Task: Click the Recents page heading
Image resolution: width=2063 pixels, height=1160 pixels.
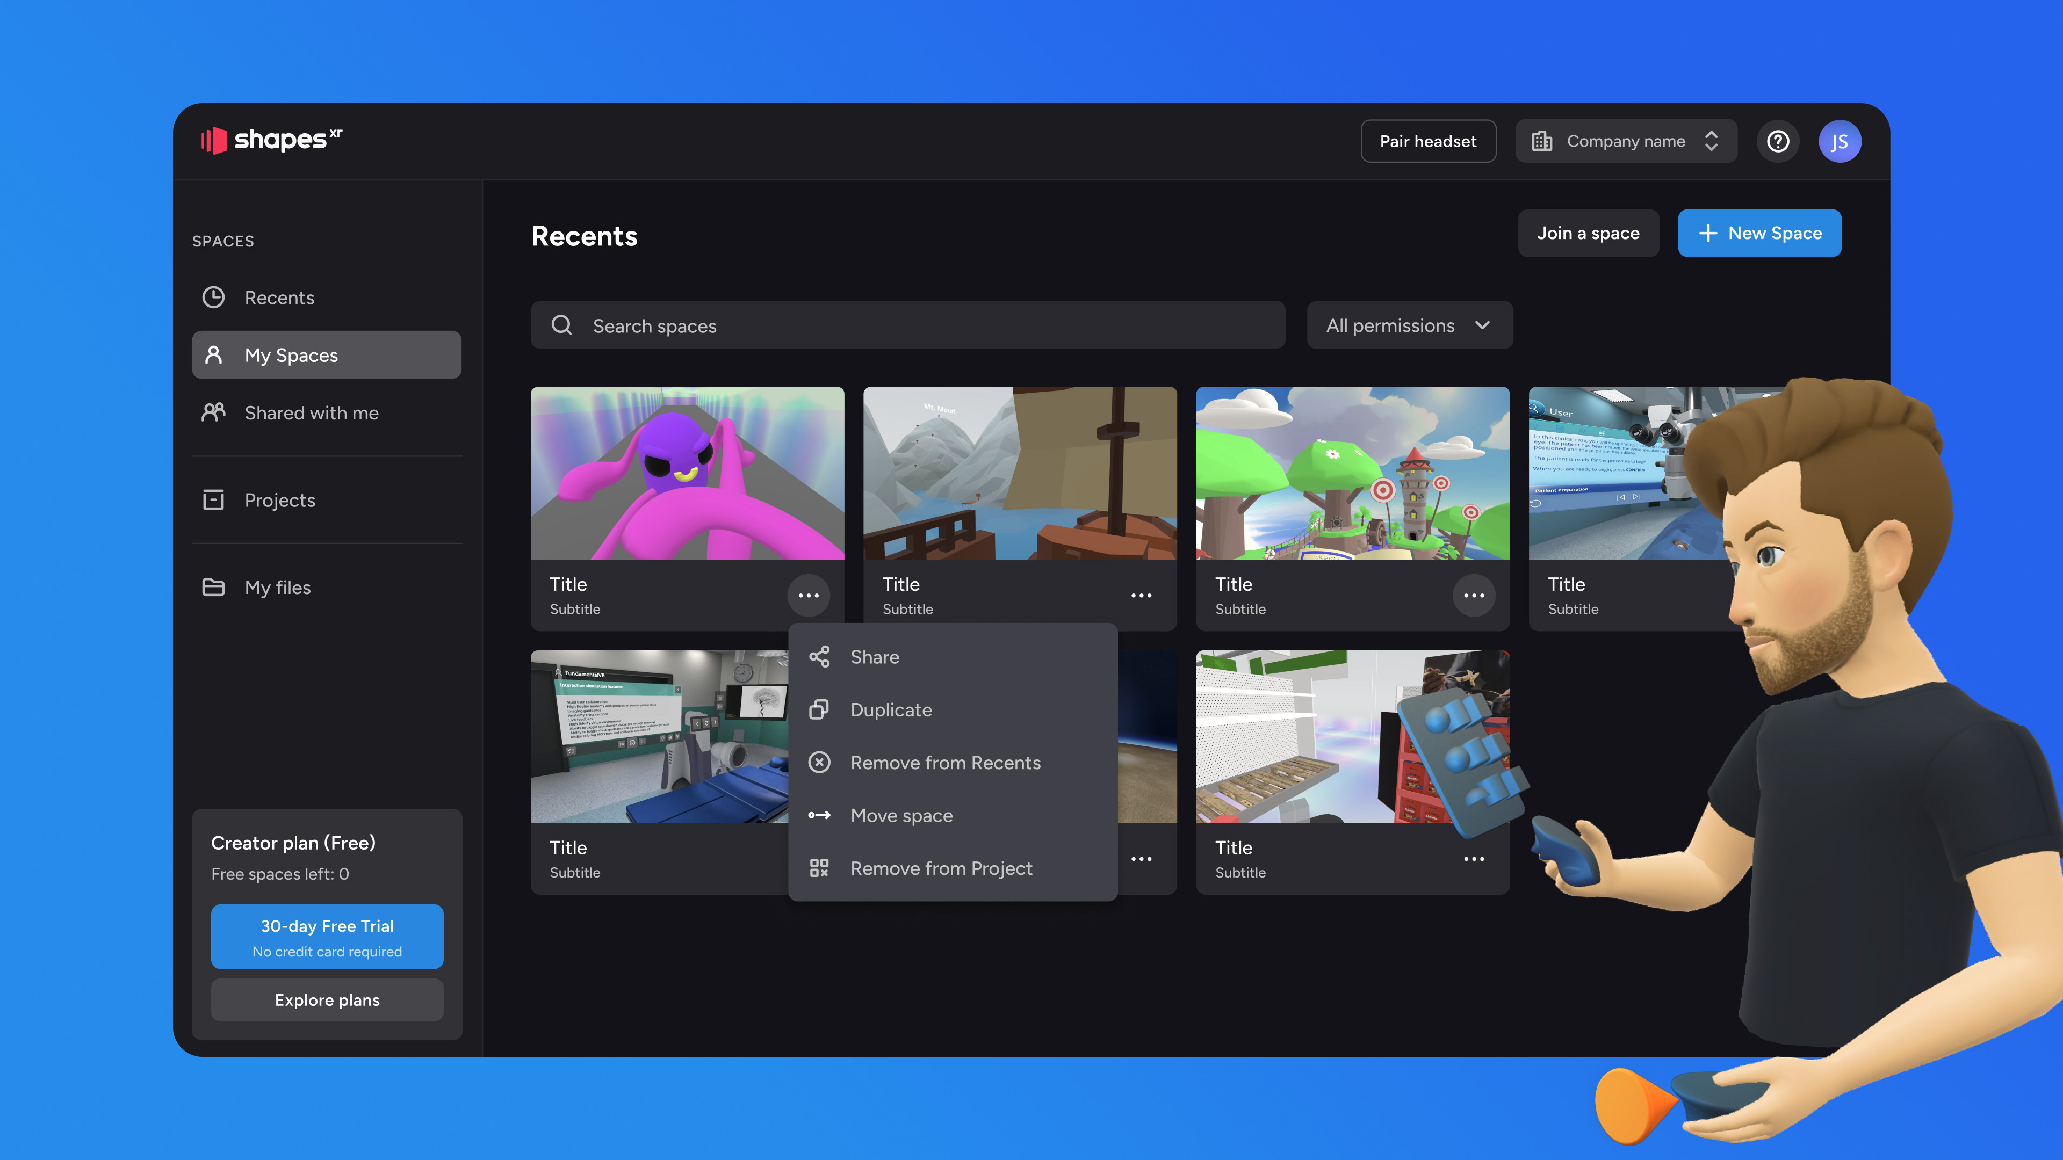Action: (584, 236)
